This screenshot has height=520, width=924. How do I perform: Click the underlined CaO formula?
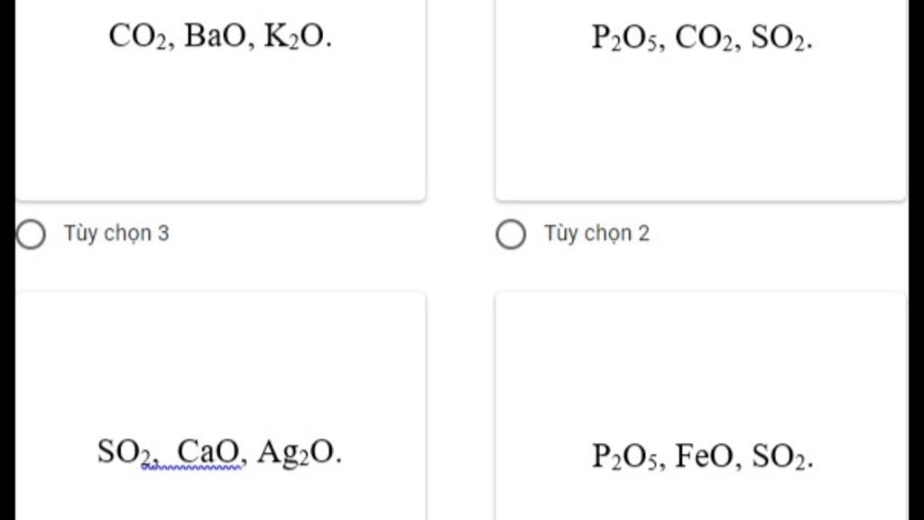(210, 450)
